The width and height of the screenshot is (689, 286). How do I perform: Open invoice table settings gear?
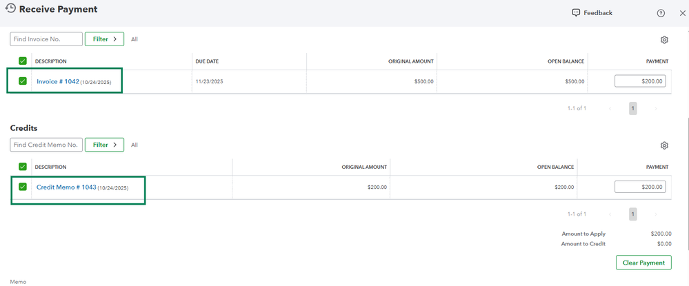(664, 40)
